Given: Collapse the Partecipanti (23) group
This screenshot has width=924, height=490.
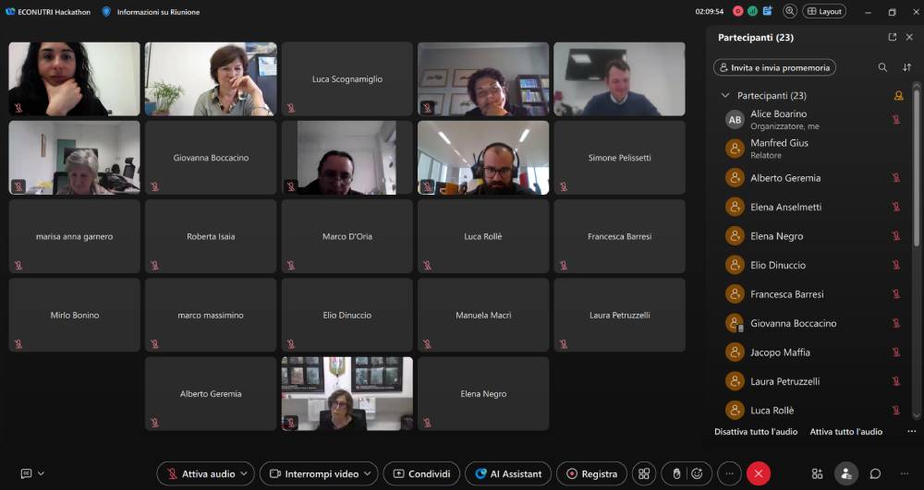Looking at the screenshot, I should [725, 96].
